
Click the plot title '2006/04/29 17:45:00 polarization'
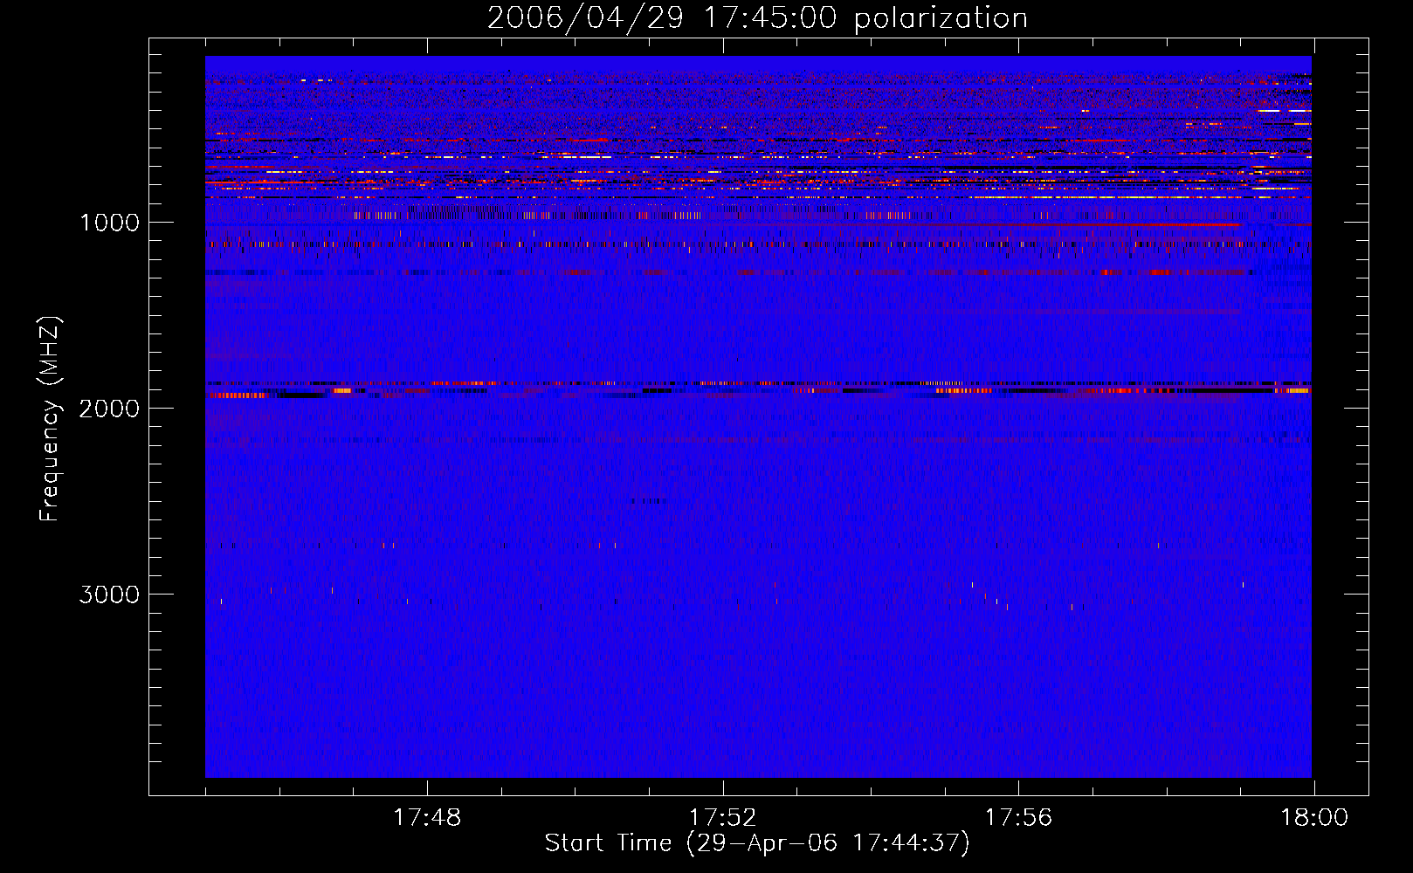(757, 18)
